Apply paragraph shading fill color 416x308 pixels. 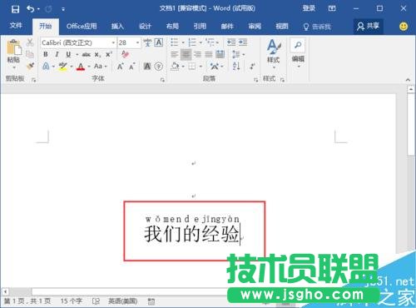(x=175, y=67)
